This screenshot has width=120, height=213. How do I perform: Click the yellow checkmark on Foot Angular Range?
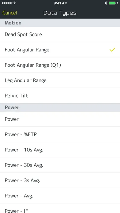[x=112, y=50]
